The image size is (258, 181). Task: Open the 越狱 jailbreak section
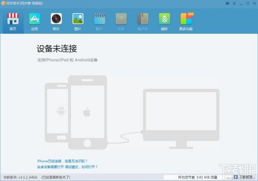(164, 21)
